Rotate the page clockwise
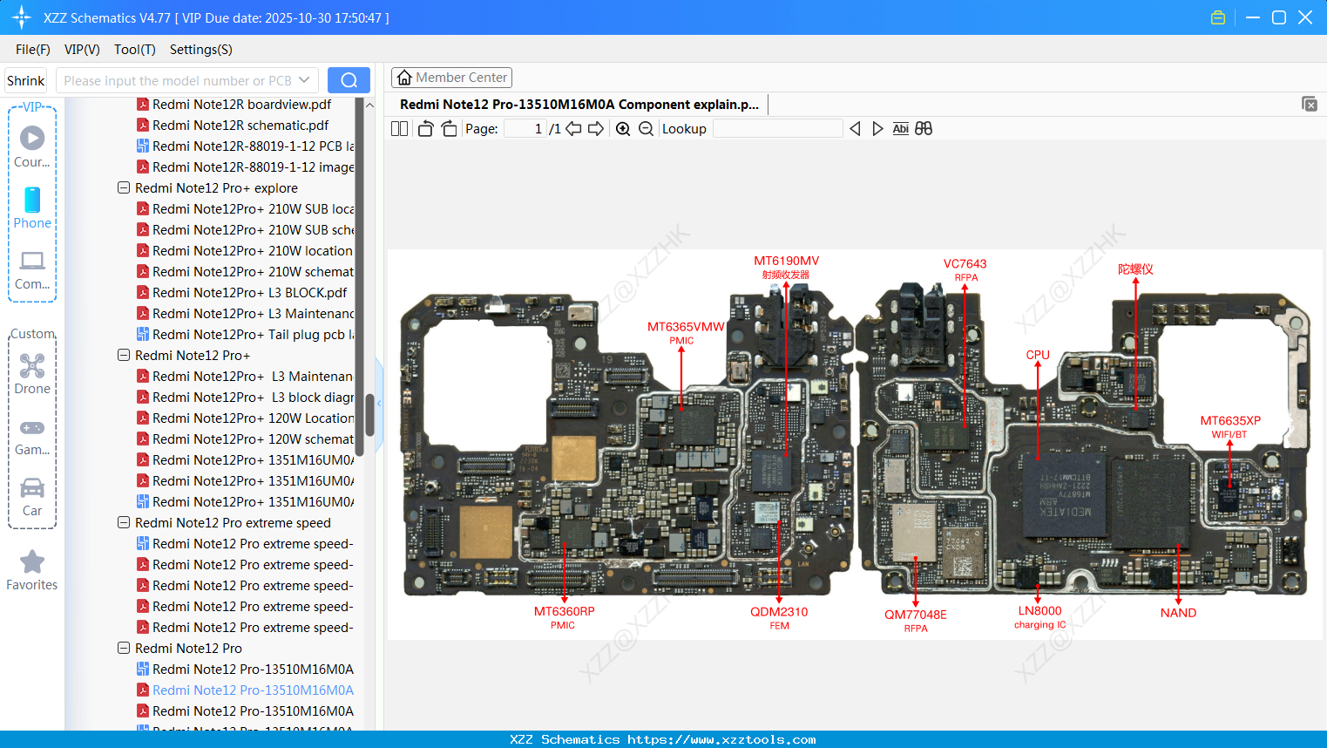The width and height of the screenshot is (1327, 748). (x=449, y=128)
